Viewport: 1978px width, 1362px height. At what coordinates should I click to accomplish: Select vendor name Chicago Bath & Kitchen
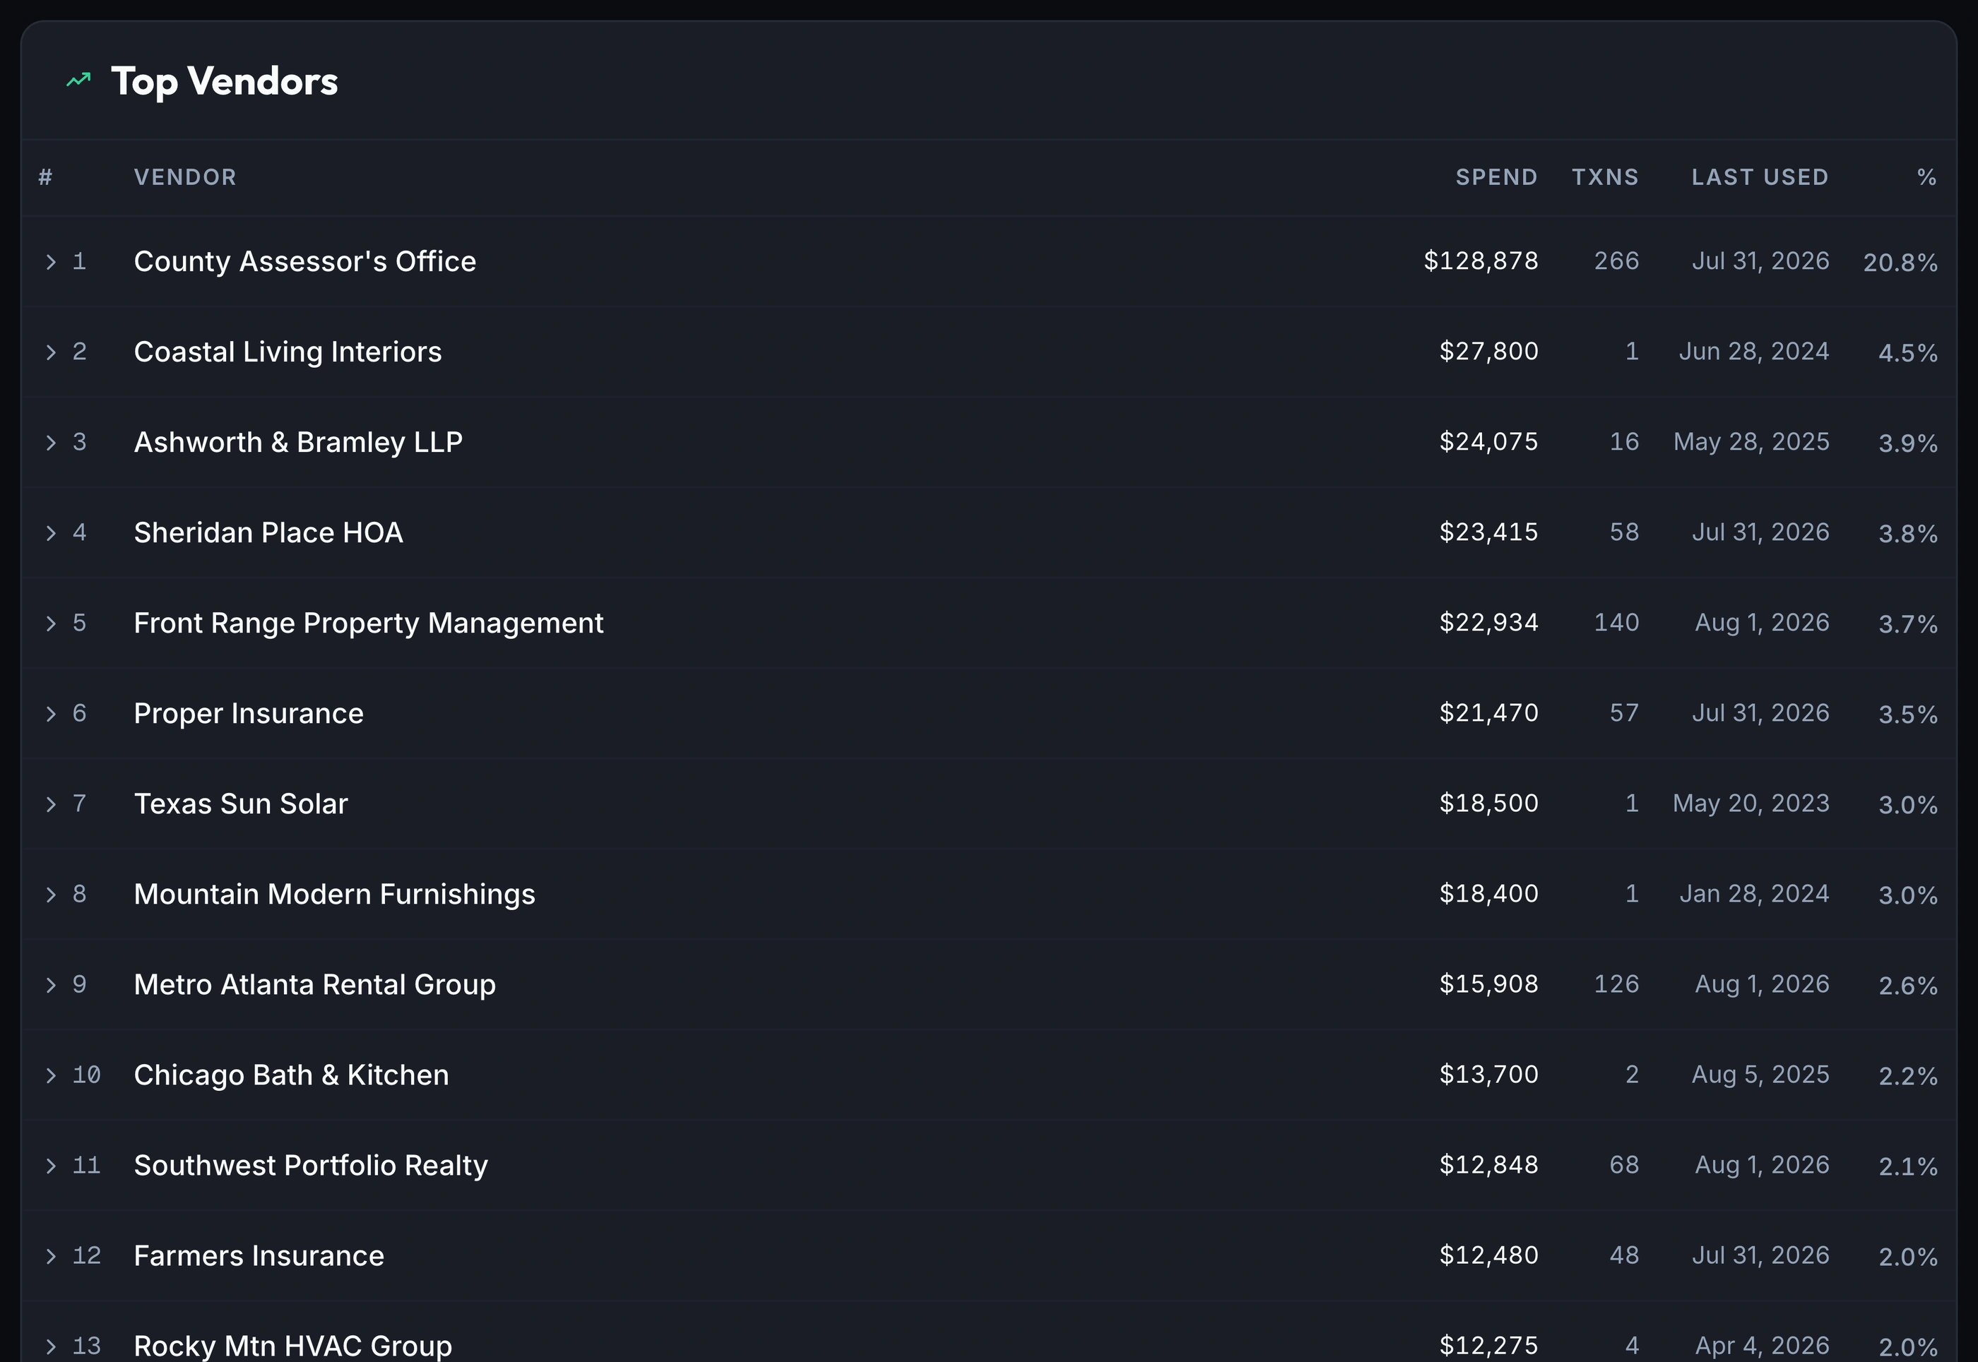coord(291,1075)
